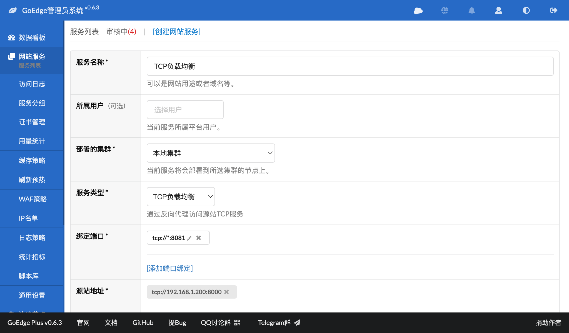
Task: Click the 服务列表 submenu label under 网站服务
Action: (30, 65)
